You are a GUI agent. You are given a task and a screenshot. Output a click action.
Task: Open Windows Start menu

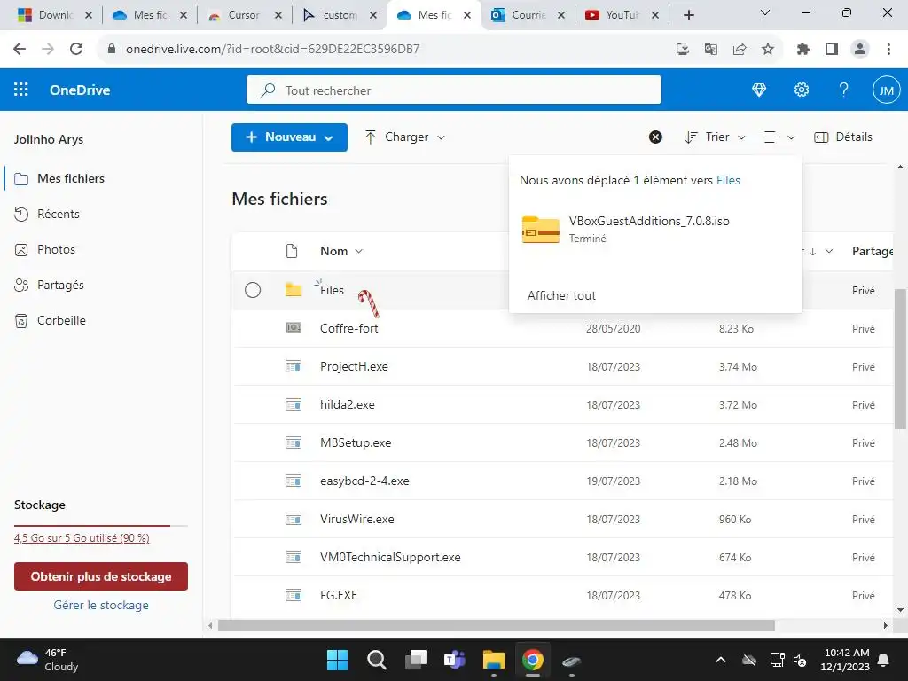point(337,660)
